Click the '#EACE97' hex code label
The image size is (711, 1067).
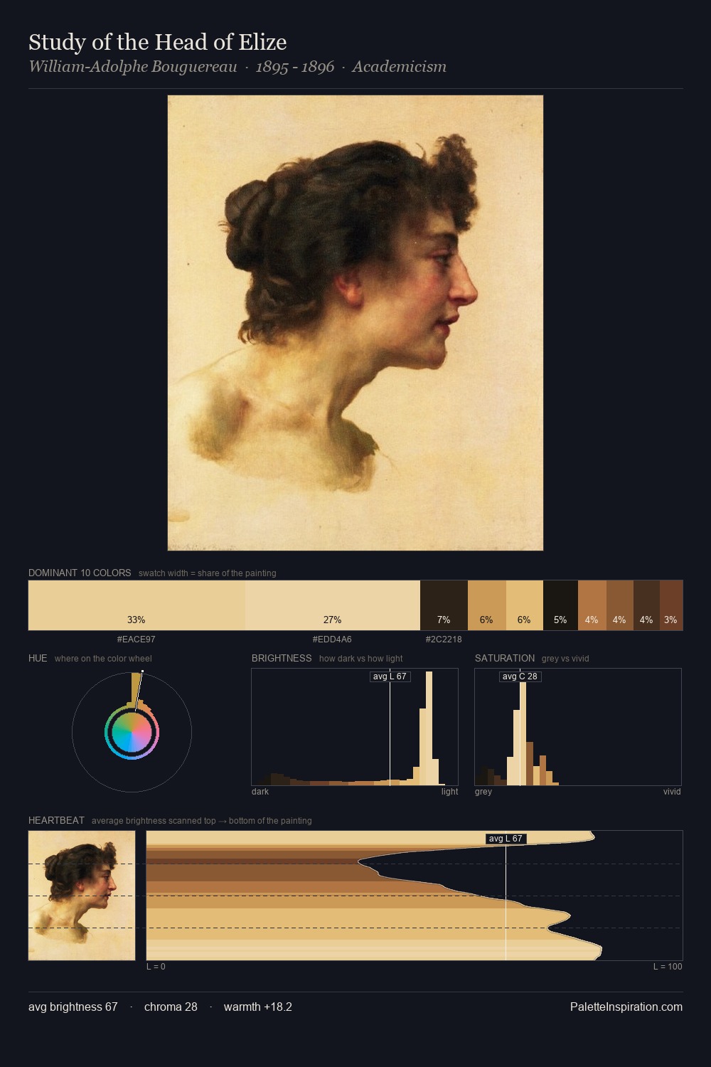pos(137,639)
